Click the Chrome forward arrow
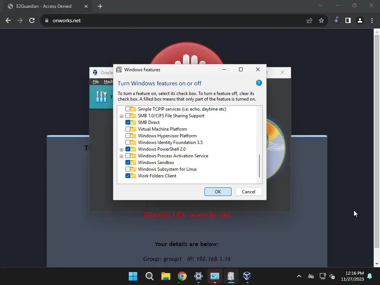Screen dimensions: 380x285 (x=20, y=21)
